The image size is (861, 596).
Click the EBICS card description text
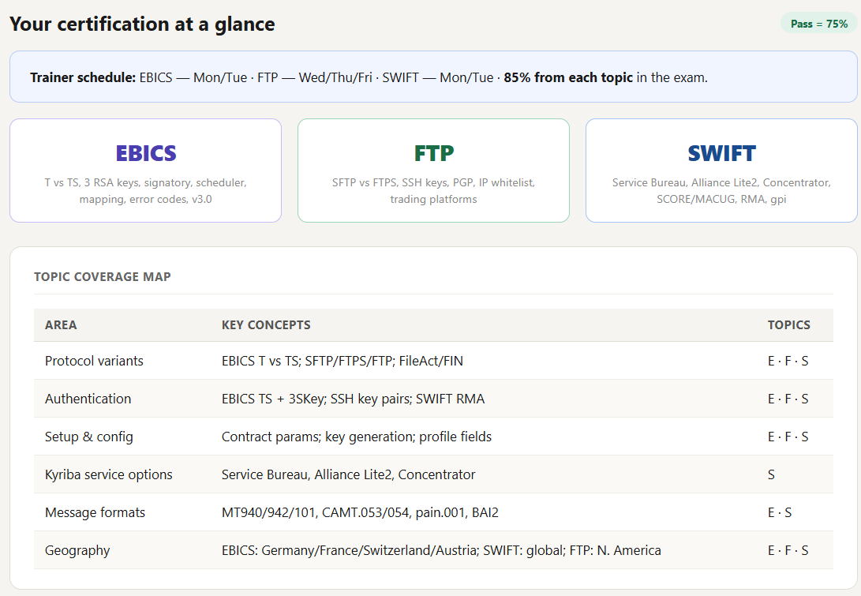click(x=145, y=190)
